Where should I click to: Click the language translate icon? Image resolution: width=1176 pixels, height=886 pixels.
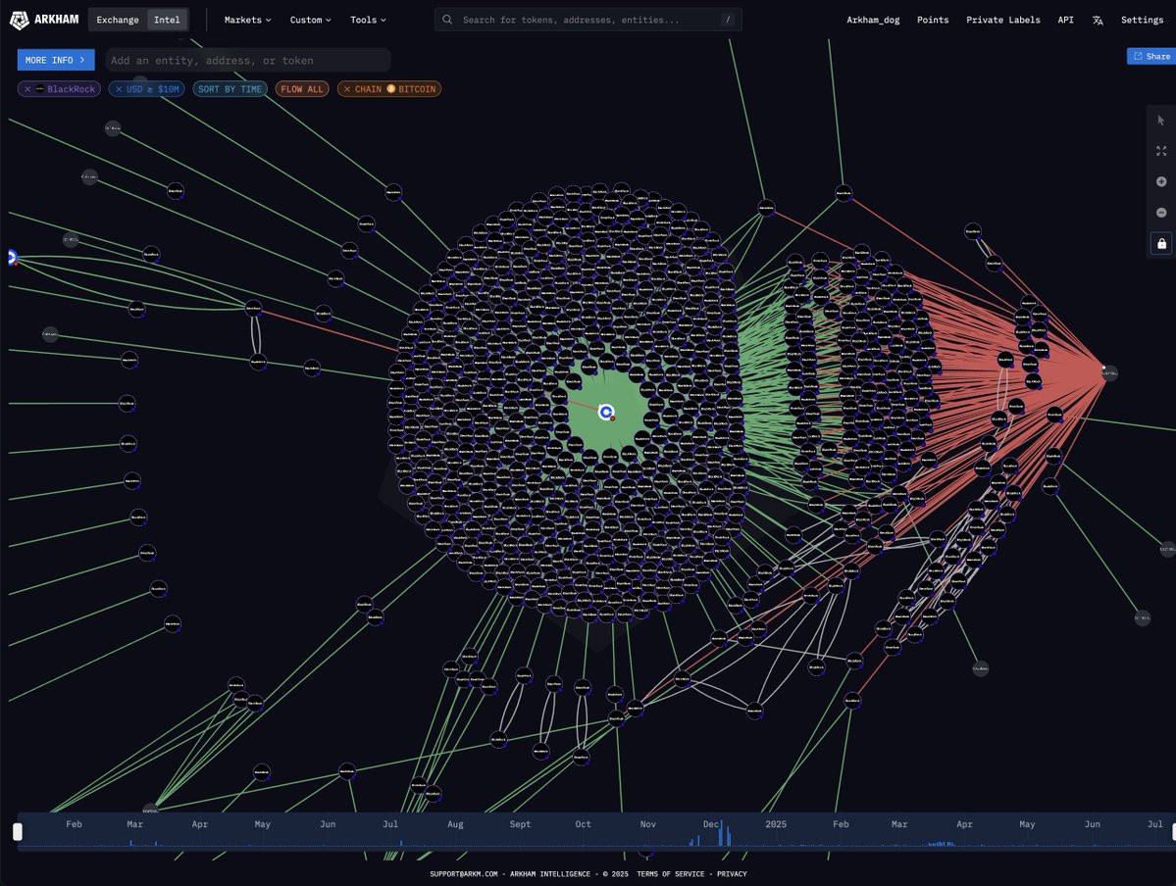coord(1098,21)
